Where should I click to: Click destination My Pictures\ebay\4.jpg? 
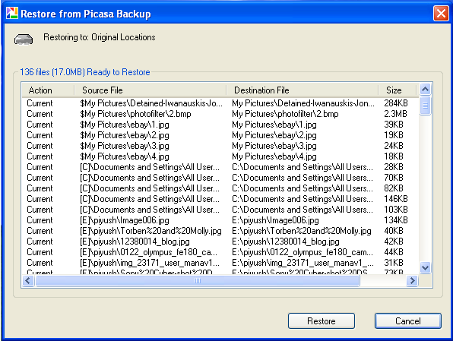[274, 156]
